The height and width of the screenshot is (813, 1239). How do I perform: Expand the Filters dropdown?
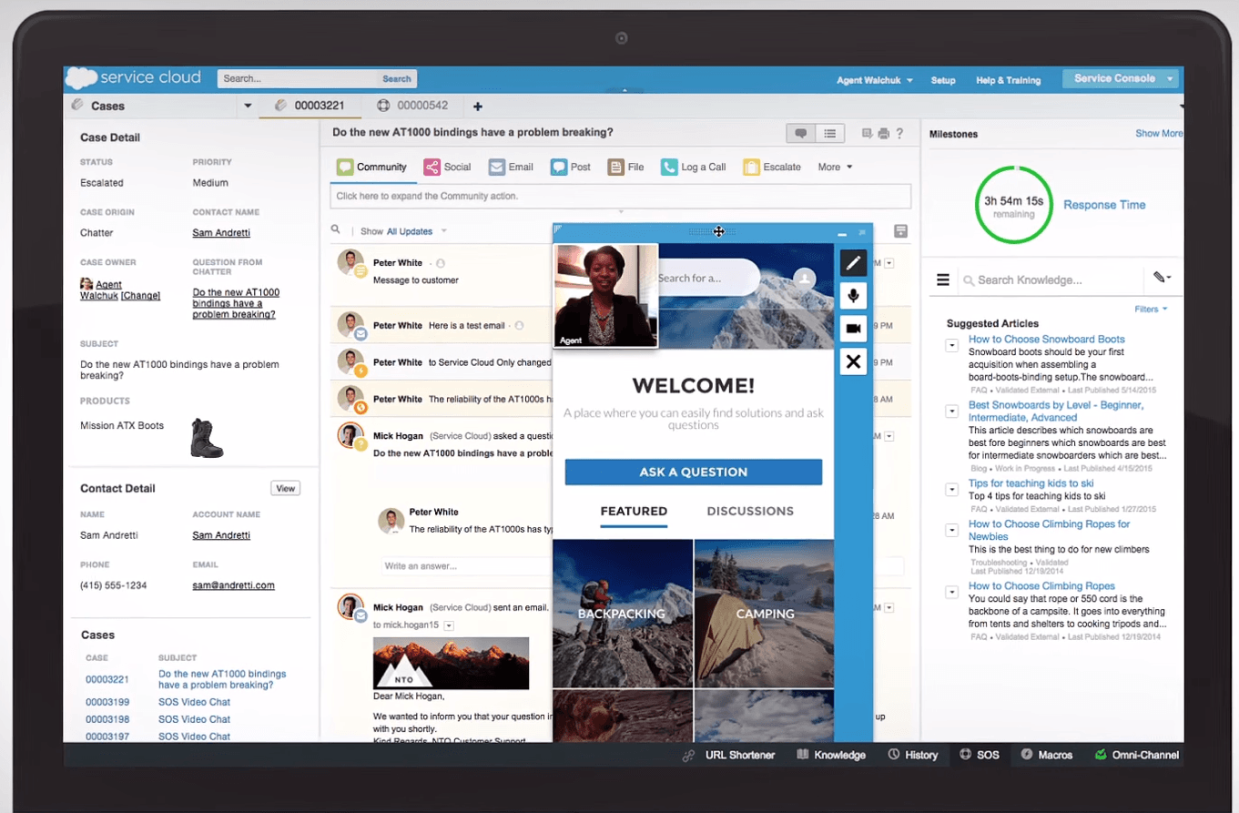tap(1151, 310)
